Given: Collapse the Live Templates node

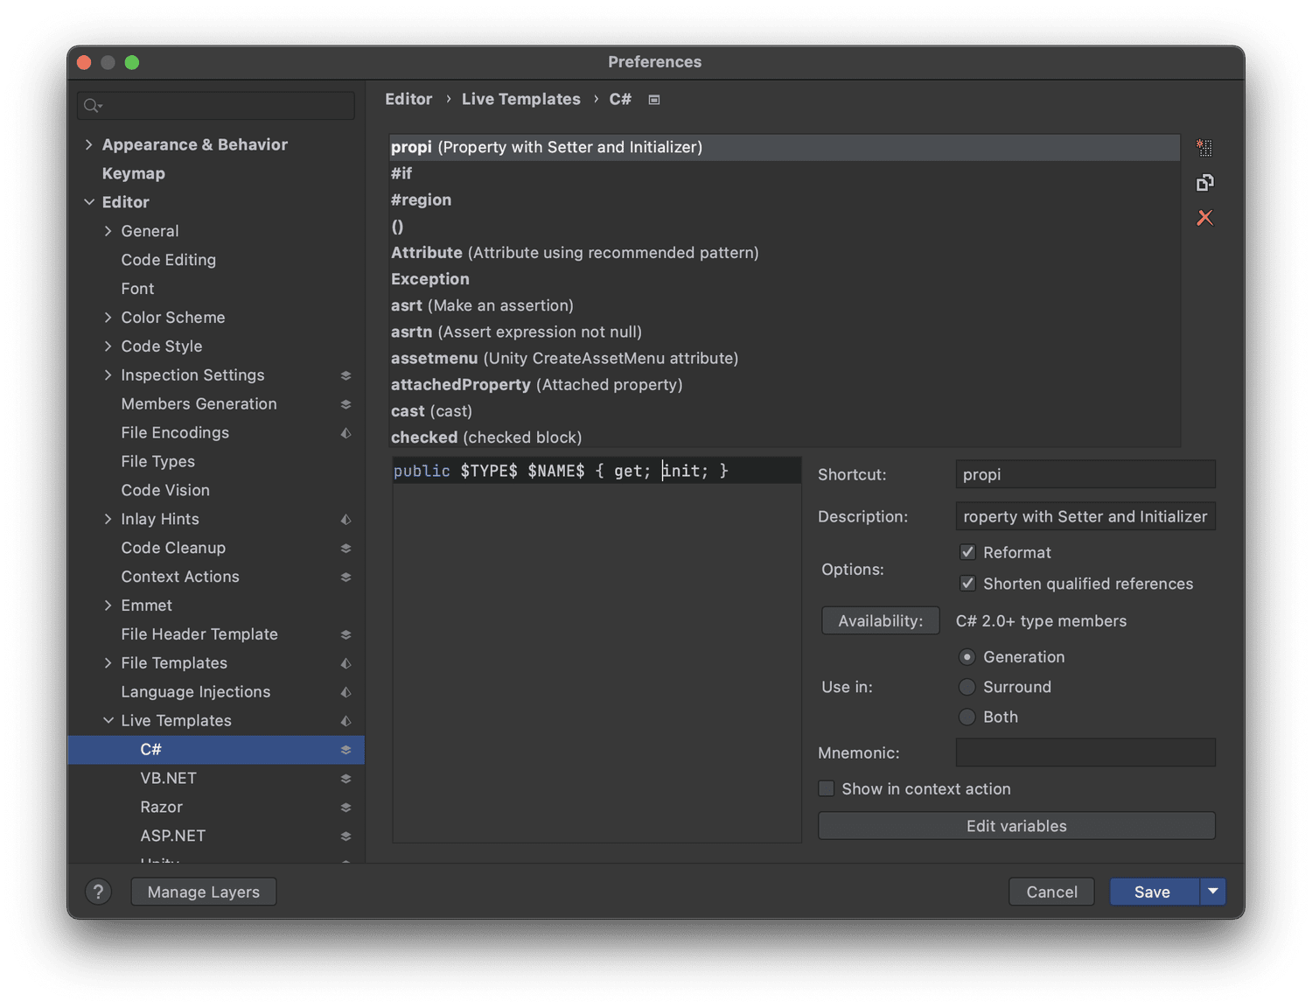Looking at the screenshot, I should click(x=108, y=721).
